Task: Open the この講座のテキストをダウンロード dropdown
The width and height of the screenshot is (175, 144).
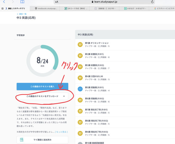Action: click(x=42, y=96)
